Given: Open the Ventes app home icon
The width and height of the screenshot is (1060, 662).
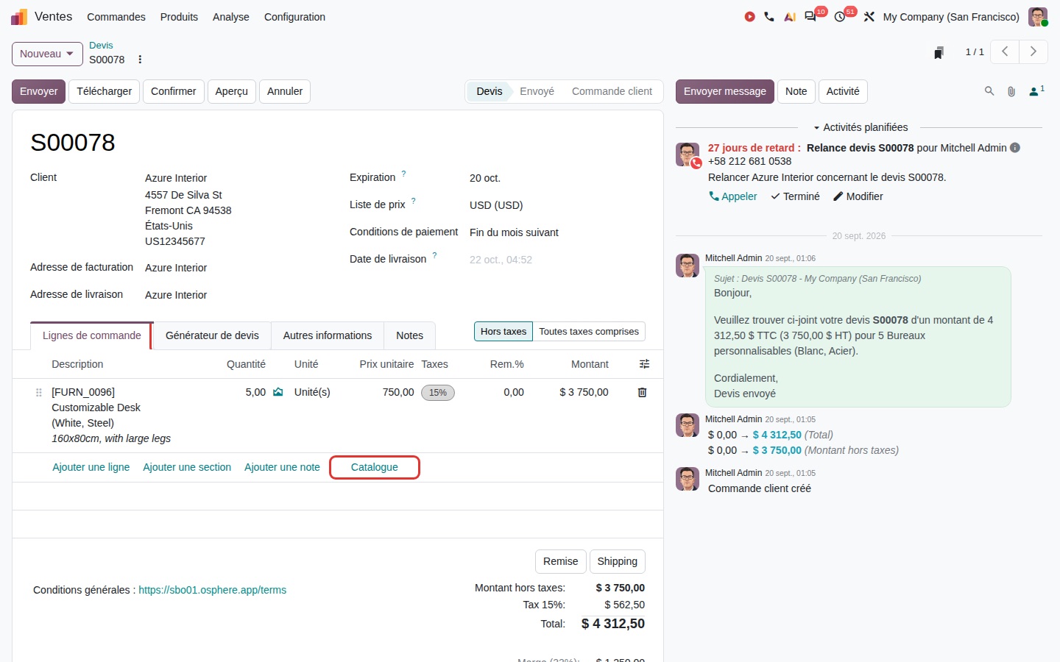Looking at the screenshot, I should pyautogui.click(x=19, y=16).
